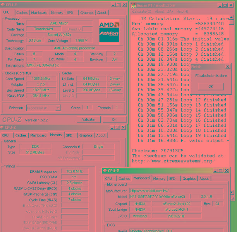Click the Thunderbird code name field

tap(43, 29)
